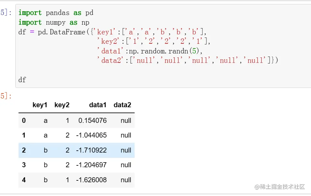The image size is (311, 196).
Task: Click the output cell prompt number
Action: (6, 96)
